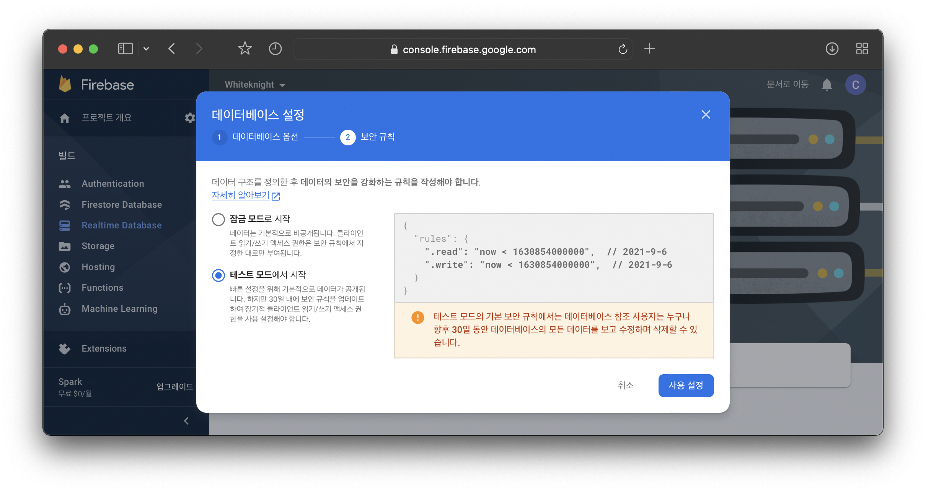Go to step 1 데이터베이스 옵션
This screenshot has height=492, width=926.
(256, 137)
